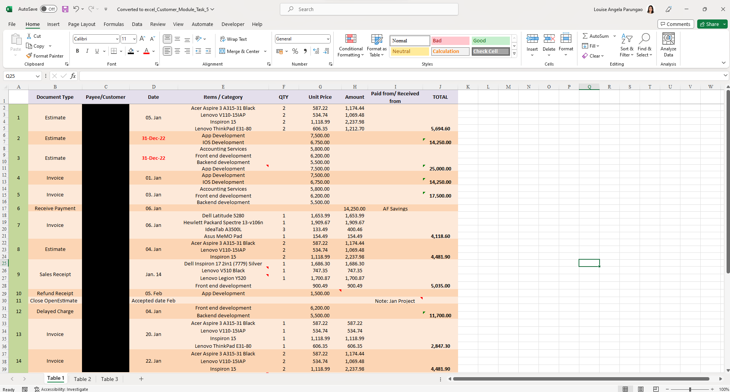
Task: Expand the cell styles gallery
Action: click(x=514, y=54)
